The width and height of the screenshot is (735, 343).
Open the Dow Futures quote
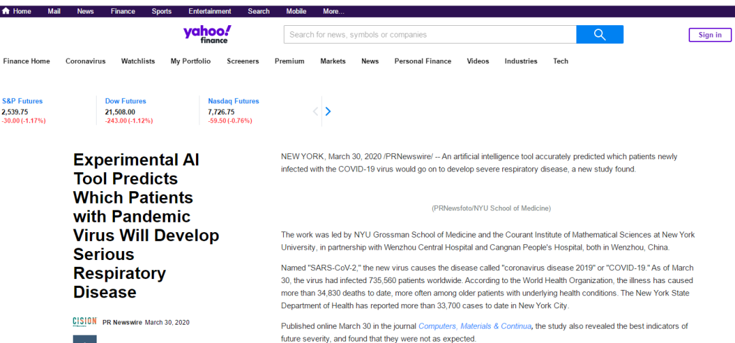tap(125, 101)
